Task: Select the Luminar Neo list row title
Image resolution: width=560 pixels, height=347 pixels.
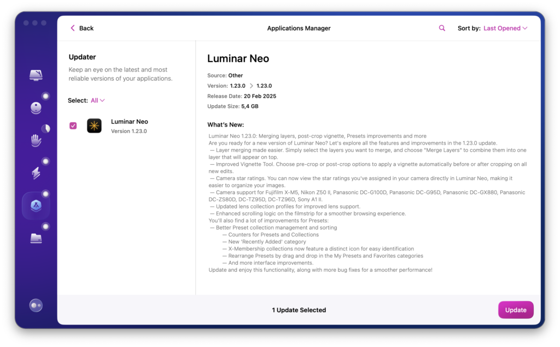Action: coord(129,122)
